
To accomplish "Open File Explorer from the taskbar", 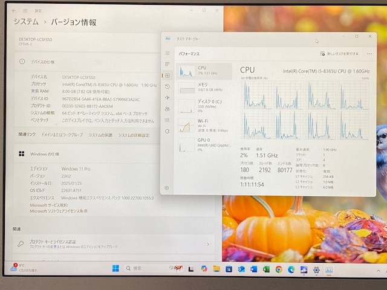I will [216, 269].
